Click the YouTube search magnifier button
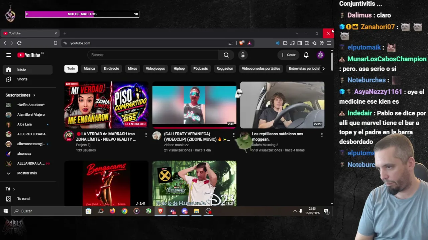This screenshot has width=428, height=240. [226, 55]
